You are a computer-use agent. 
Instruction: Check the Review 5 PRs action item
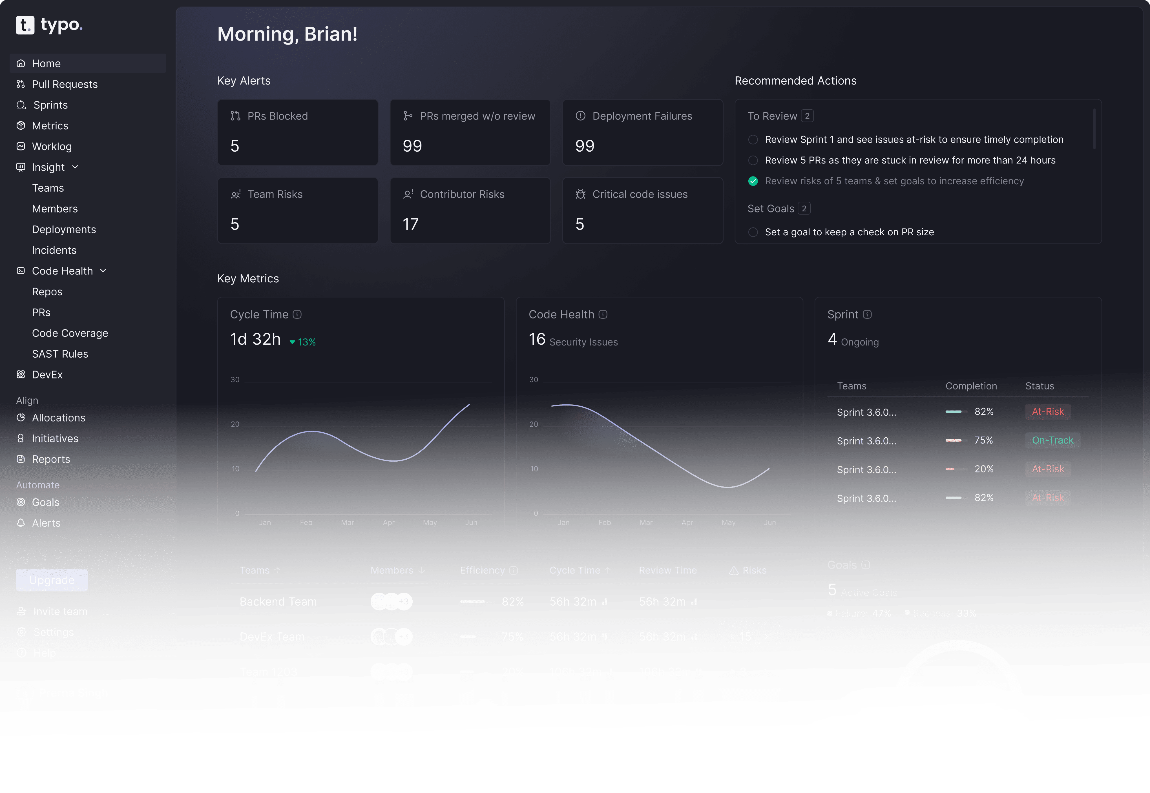753,161
